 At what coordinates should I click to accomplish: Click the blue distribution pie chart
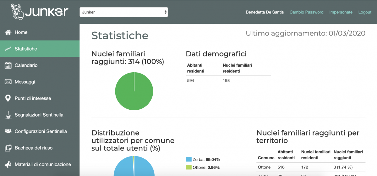134,166
